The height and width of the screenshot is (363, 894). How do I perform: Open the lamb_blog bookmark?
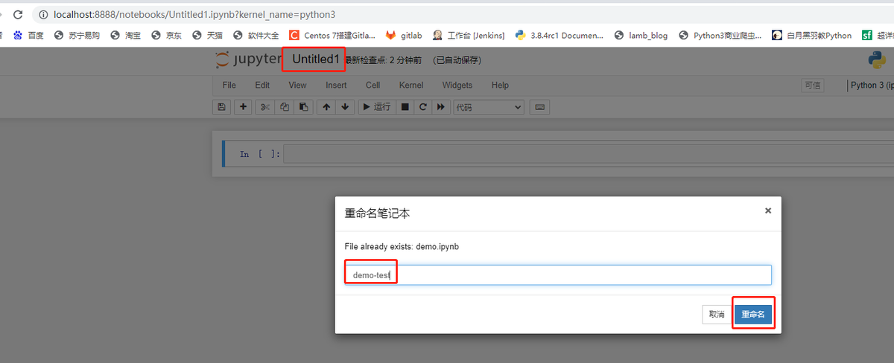pyautogui.click(x=641, y=35)
